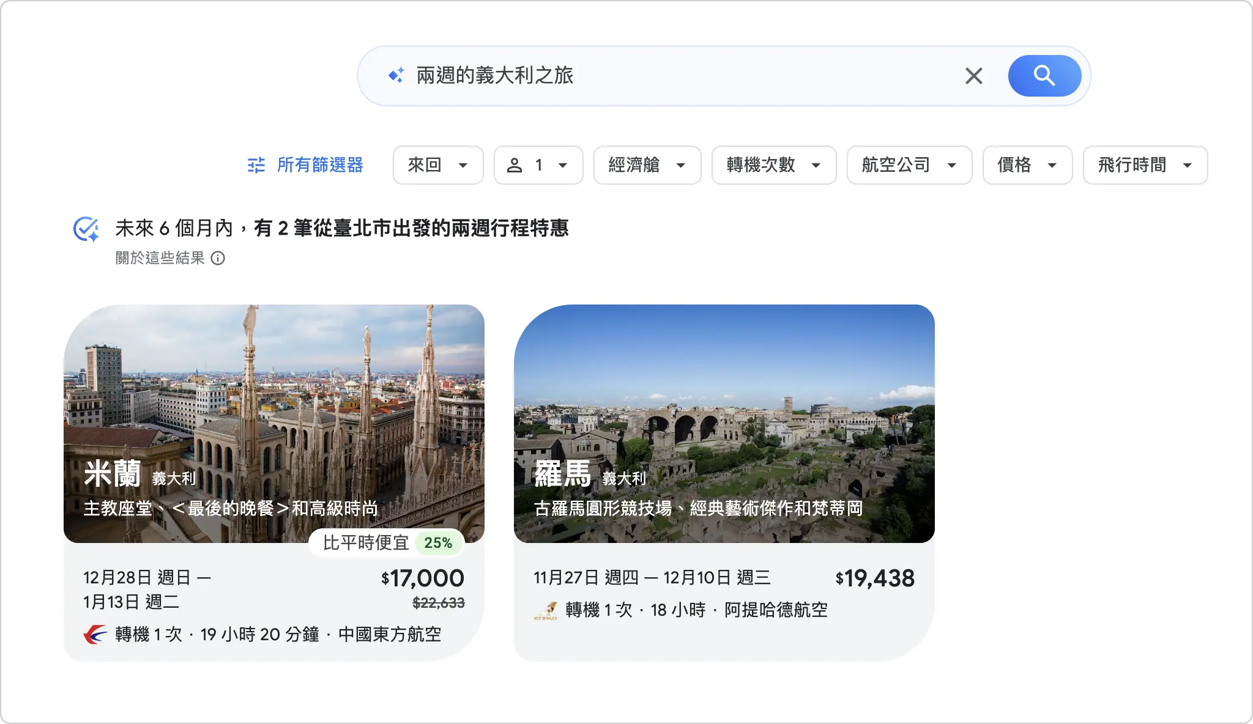Click Milan description 主教座堂、<最後的晚餐>和高級時尚

pyautogui.click(x=231, y=508)
